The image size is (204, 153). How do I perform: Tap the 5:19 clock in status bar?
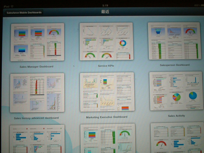[x=105, y=5]
